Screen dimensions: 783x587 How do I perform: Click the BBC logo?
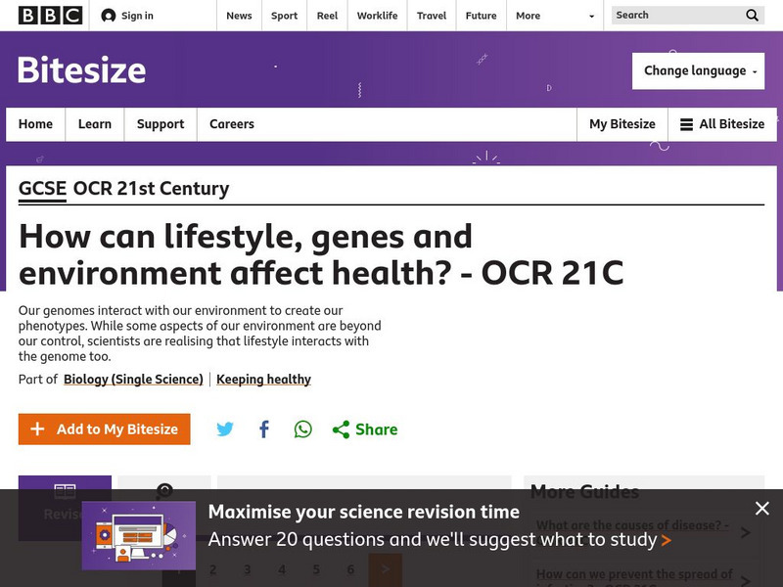pos(50,16)
